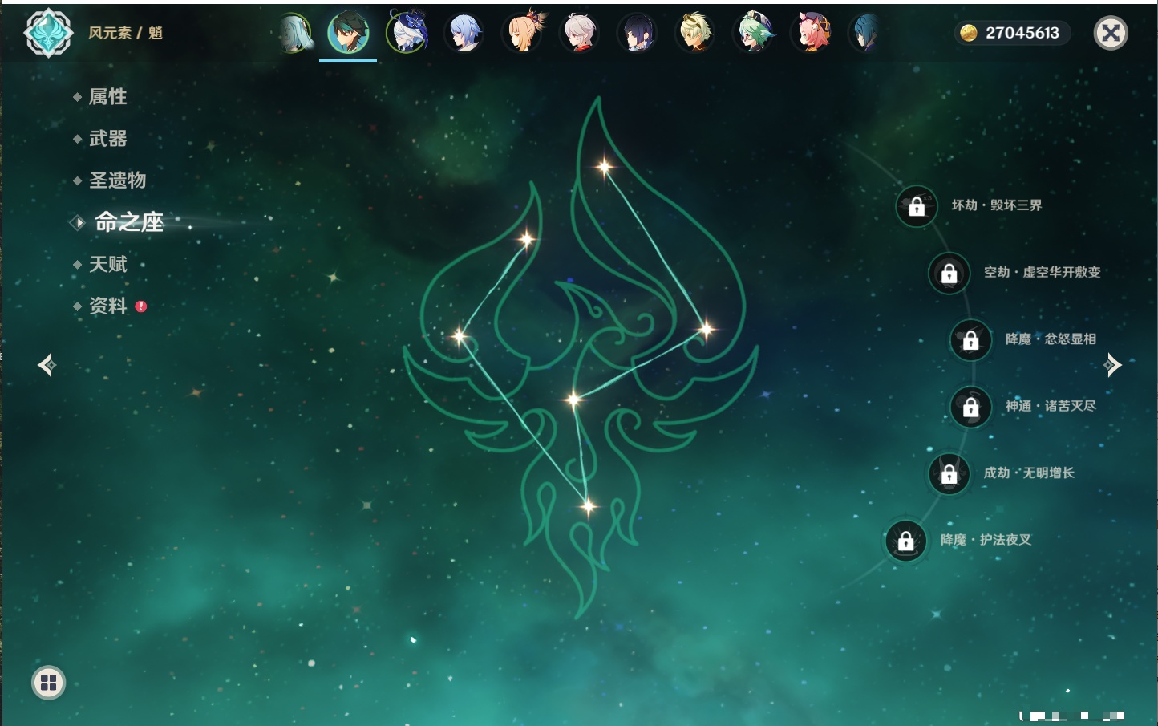Open the 武器 weapon page
This screenshot has width=1158, height=726.
click(108, 139)
